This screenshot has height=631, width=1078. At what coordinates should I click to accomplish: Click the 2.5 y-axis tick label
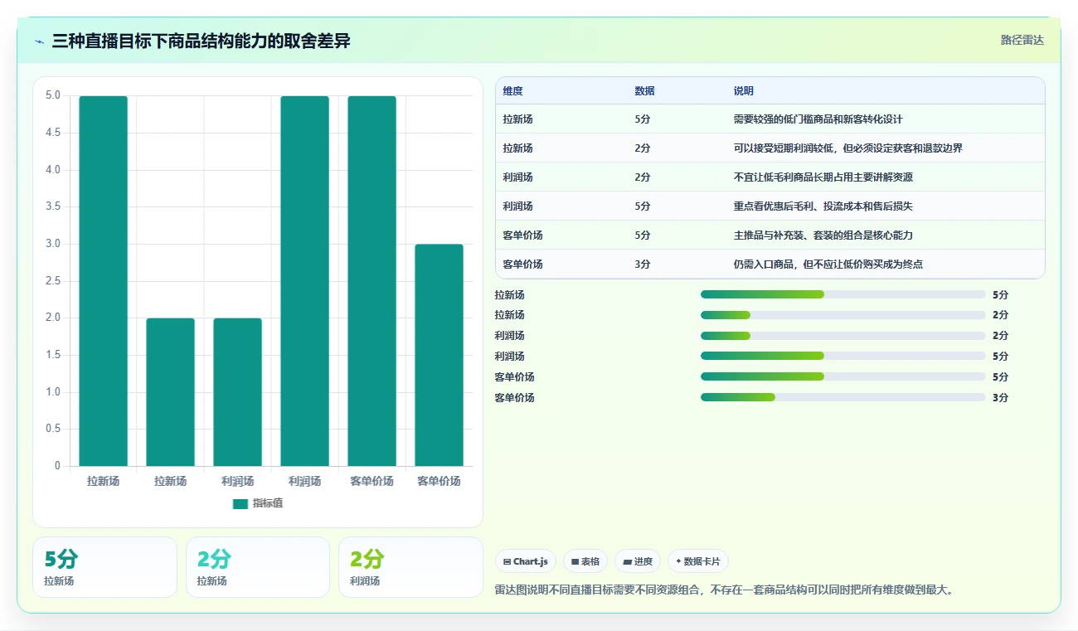pyautogui.click(x=53, y=281)
